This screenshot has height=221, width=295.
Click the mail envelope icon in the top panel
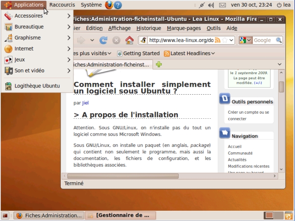click(223, 5)
